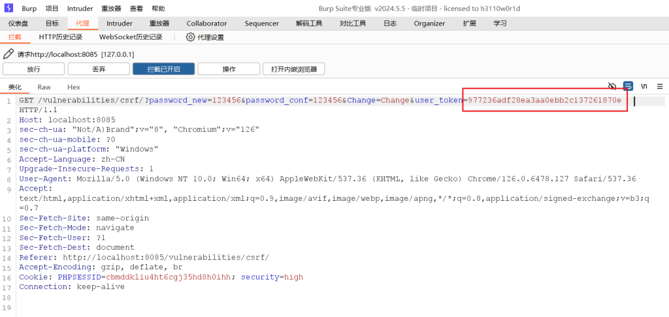This screenshot has height=317, width=669.
Task: Click the user_token value in request line
Action: [x=544, y=100]
